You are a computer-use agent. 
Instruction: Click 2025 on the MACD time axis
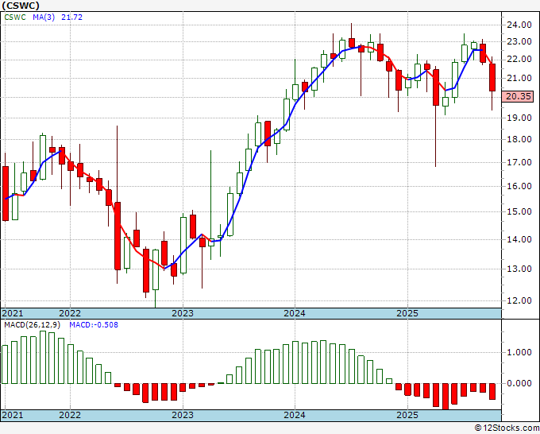(x=407, y=415)
